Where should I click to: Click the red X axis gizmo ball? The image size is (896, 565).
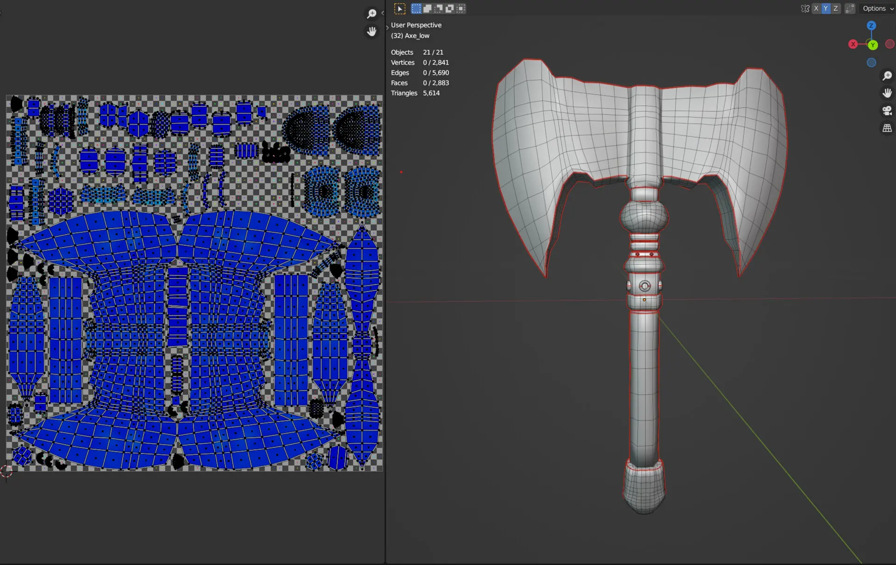(853, 44)
